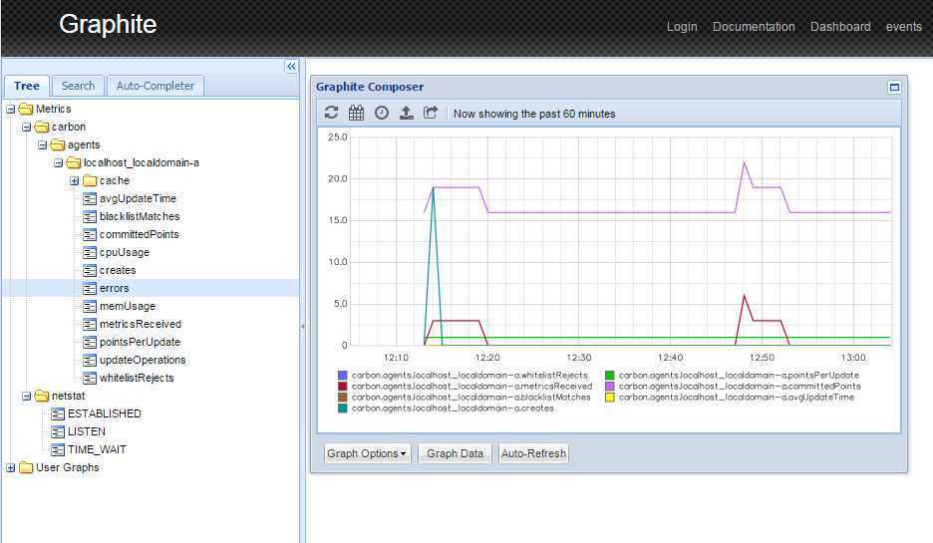933x543 pixels.
Task: Collapse the carbon tree node
Action: click(x=27, y=128)
